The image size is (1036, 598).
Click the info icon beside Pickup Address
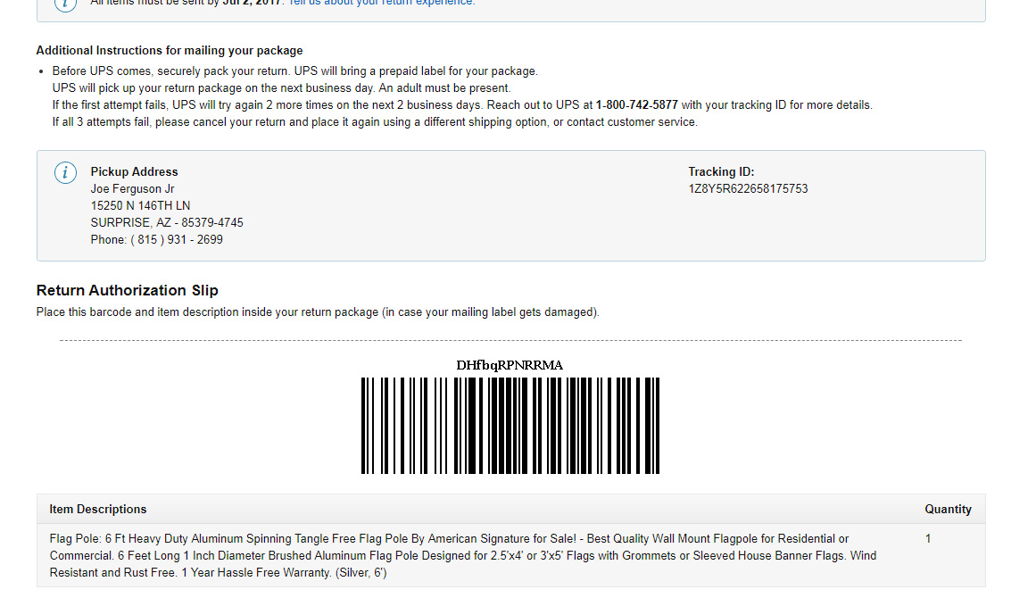(65, 173)
